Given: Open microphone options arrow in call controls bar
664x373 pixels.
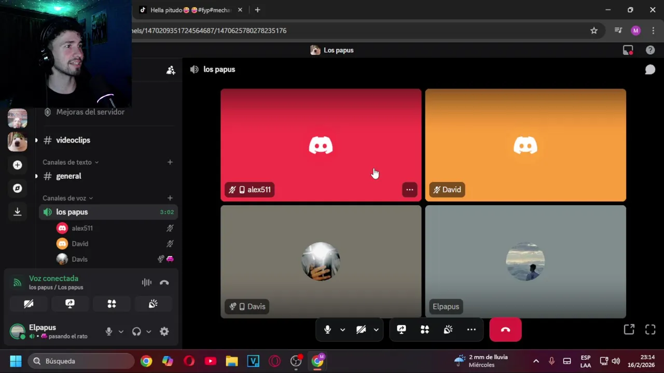Looking at the screenshot, I should coord(342,330).
